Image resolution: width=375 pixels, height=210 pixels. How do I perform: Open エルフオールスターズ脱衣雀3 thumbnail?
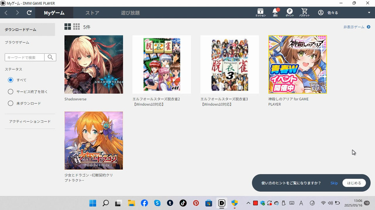(230, 65)
